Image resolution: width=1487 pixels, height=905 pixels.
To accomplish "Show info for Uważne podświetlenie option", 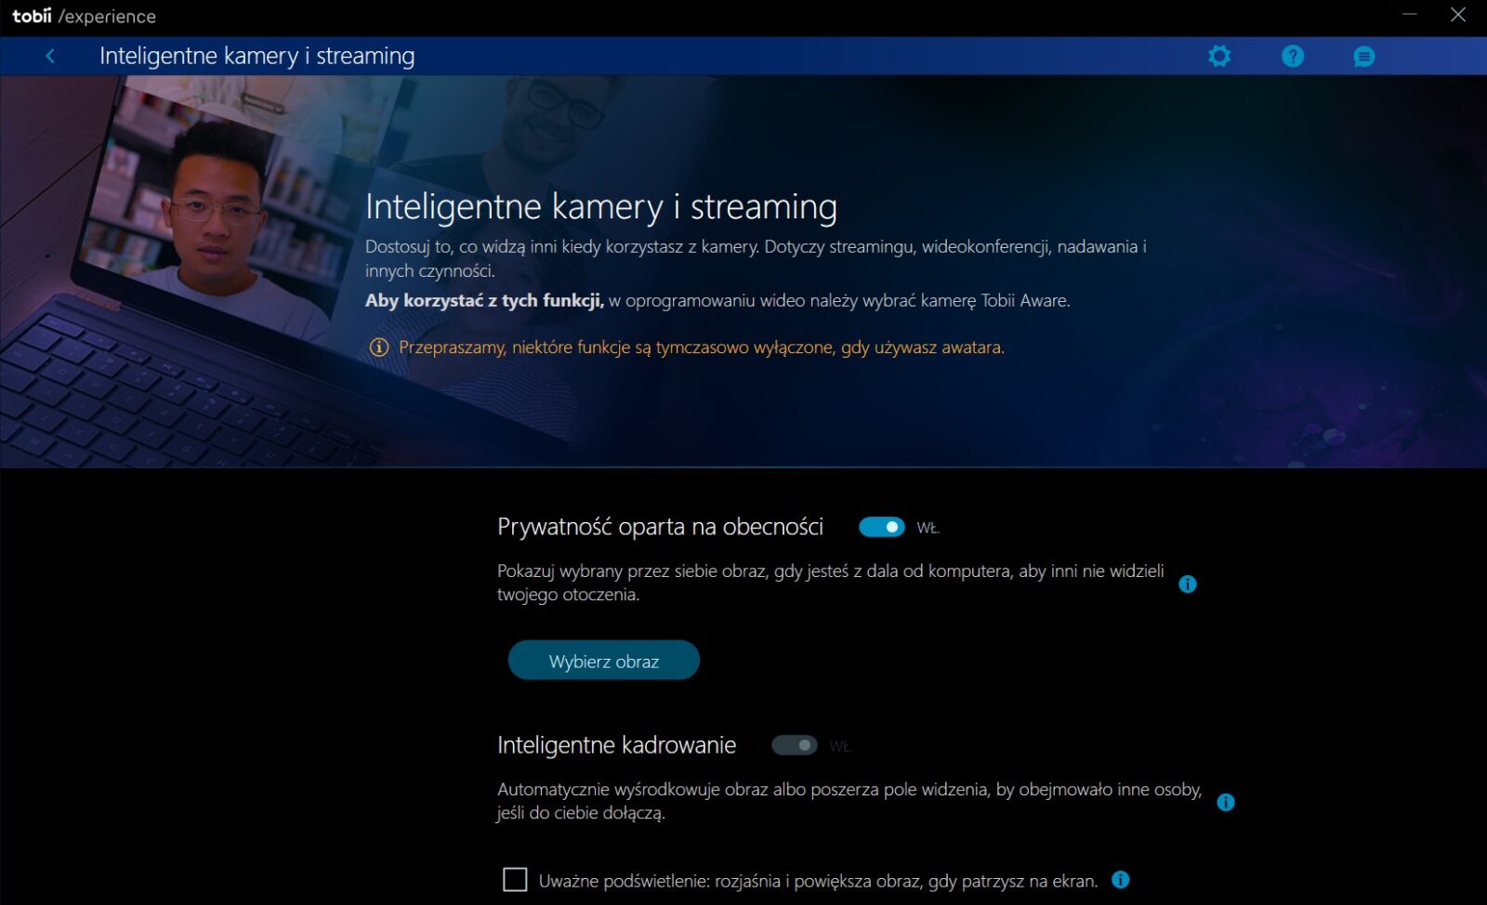I will tap(1121, 879).
